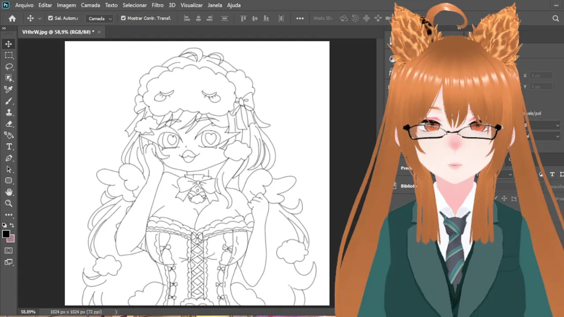Viewport: 564px width, 317px height.
Task: Click the 58,89% zoom level field
Action: coord(28,312)
